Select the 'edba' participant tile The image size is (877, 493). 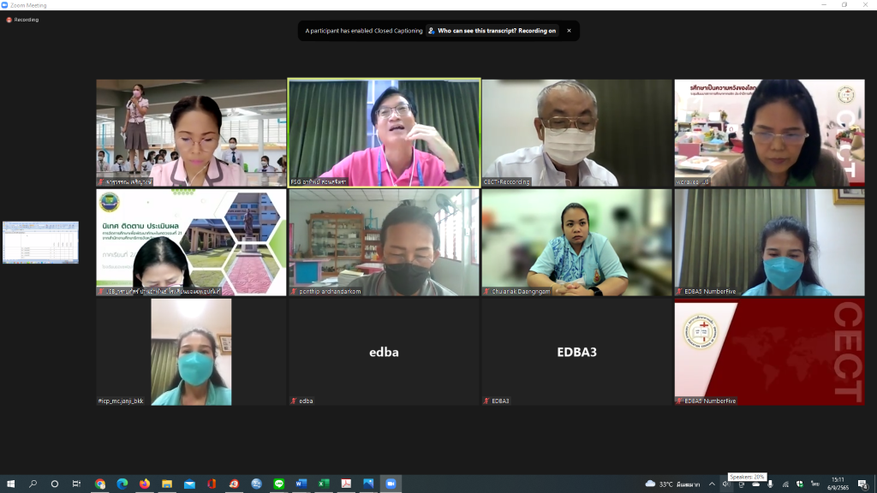point(384,352)
